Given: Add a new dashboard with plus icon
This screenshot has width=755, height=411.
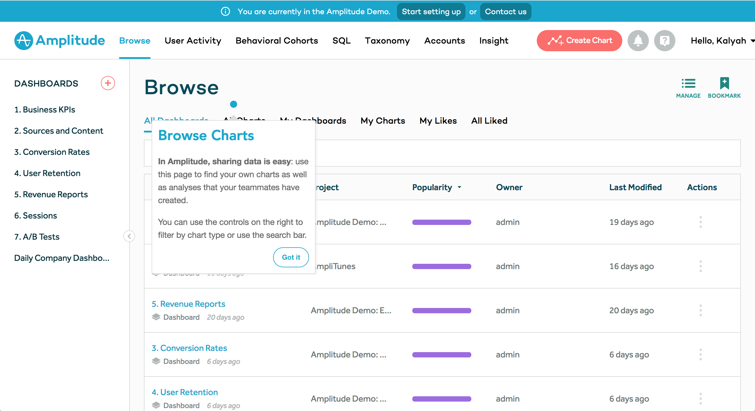Looking at the screenshot, I should [108, 83].
